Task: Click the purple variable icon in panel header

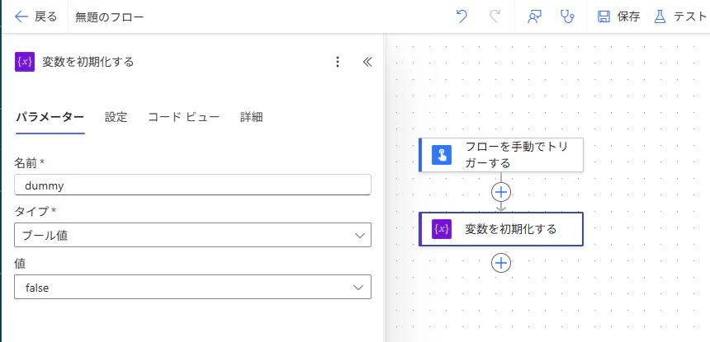Action: (x=25, y=62)
